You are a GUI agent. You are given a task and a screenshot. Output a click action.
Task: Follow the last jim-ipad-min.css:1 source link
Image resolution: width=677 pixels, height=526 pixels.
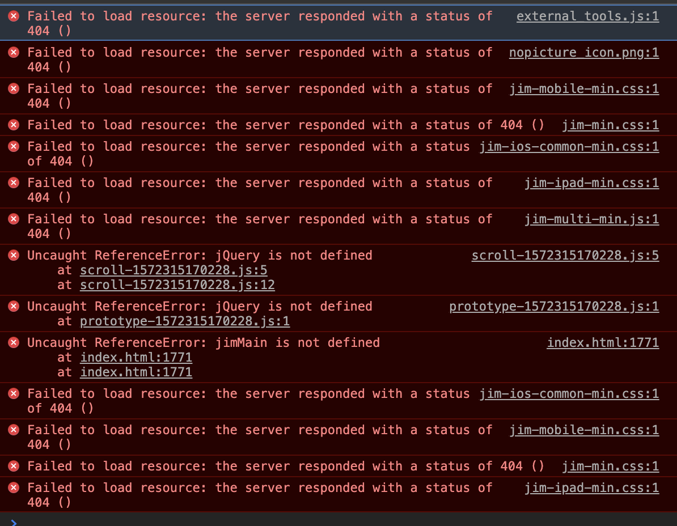[591, 488]
